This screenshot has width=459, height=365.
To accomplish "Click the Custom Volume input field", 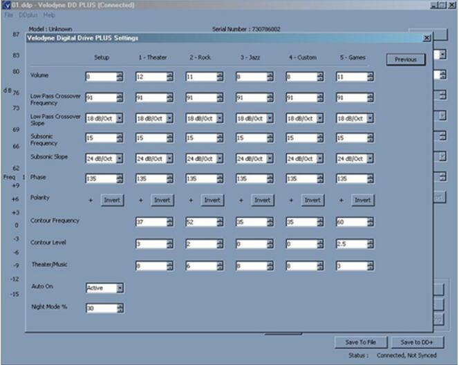I will tap(301, 77).
